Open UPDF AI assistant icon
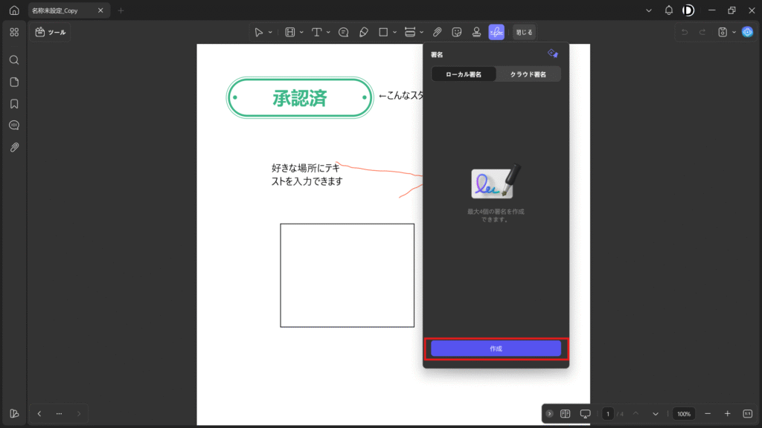 click(x=747, y=32)
